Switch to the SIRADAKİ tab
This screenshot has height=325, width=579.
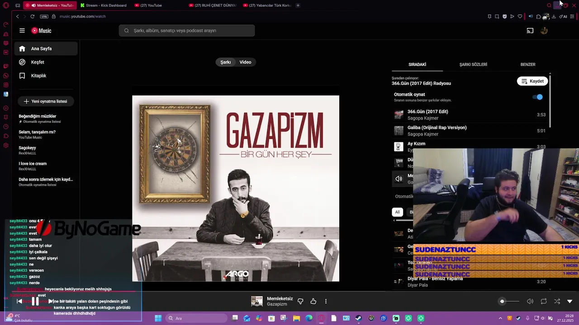(417, 65)
